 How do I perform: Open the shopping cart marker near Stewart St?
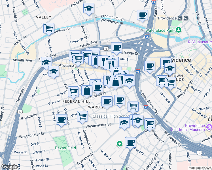click(150, 125)
